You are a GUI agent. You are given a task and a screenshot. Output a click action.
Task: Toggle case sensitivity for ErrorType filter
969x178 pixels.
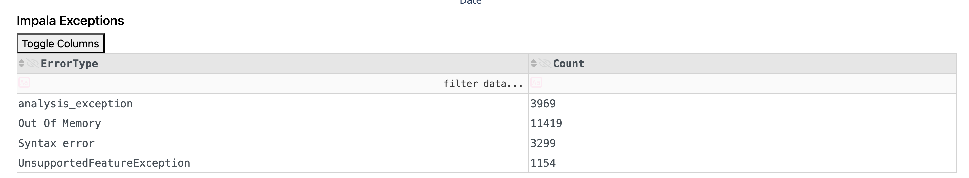(x=24, y=83)
